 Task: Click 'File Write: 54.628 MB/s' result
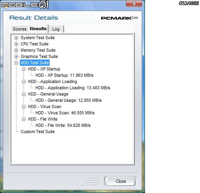click(x=63, y=125)
